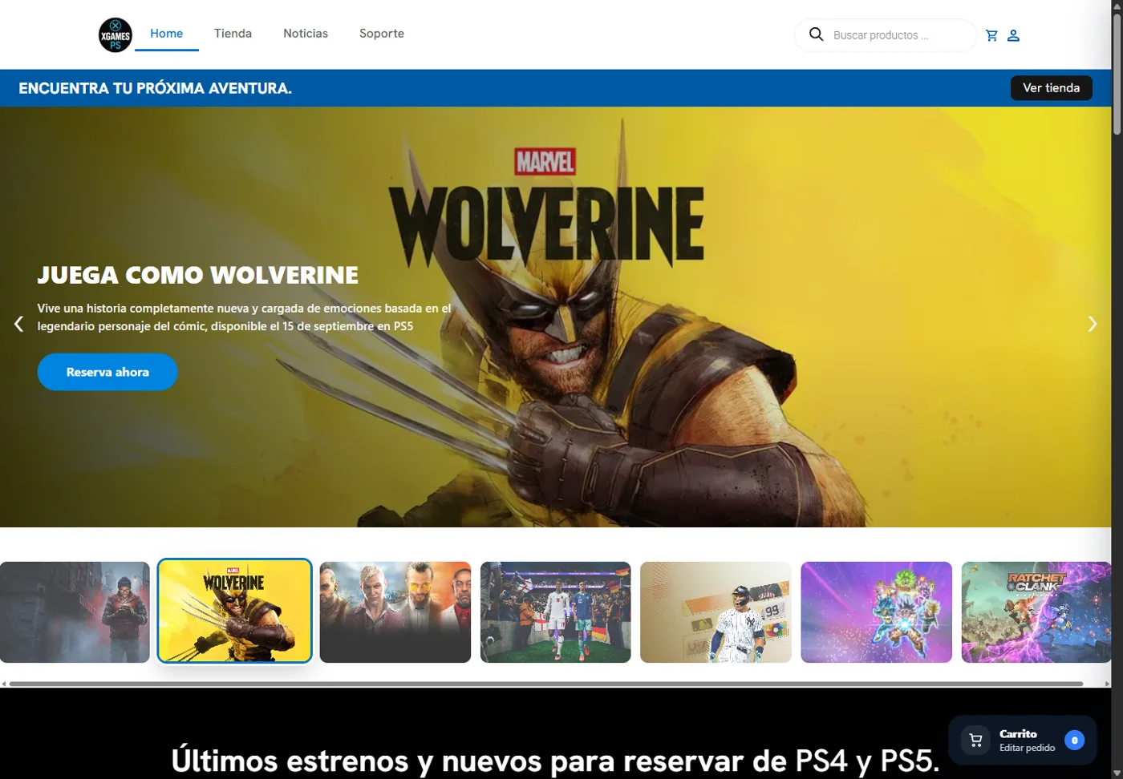This screenshot has width=1123, height=779.
Task: Click the Ver tienda button
Action: click(x=1051, y=87)
